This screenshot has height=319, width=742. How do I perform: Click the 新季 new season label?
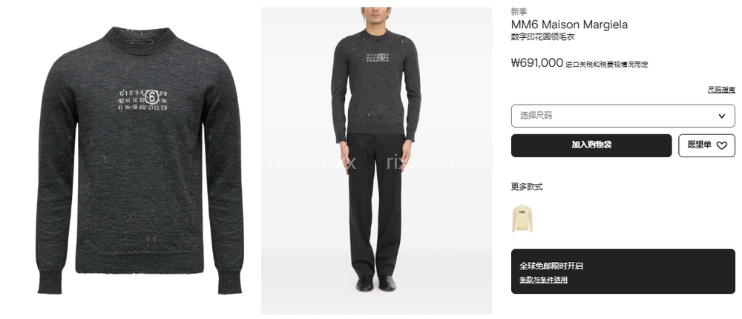coord(519,12)
